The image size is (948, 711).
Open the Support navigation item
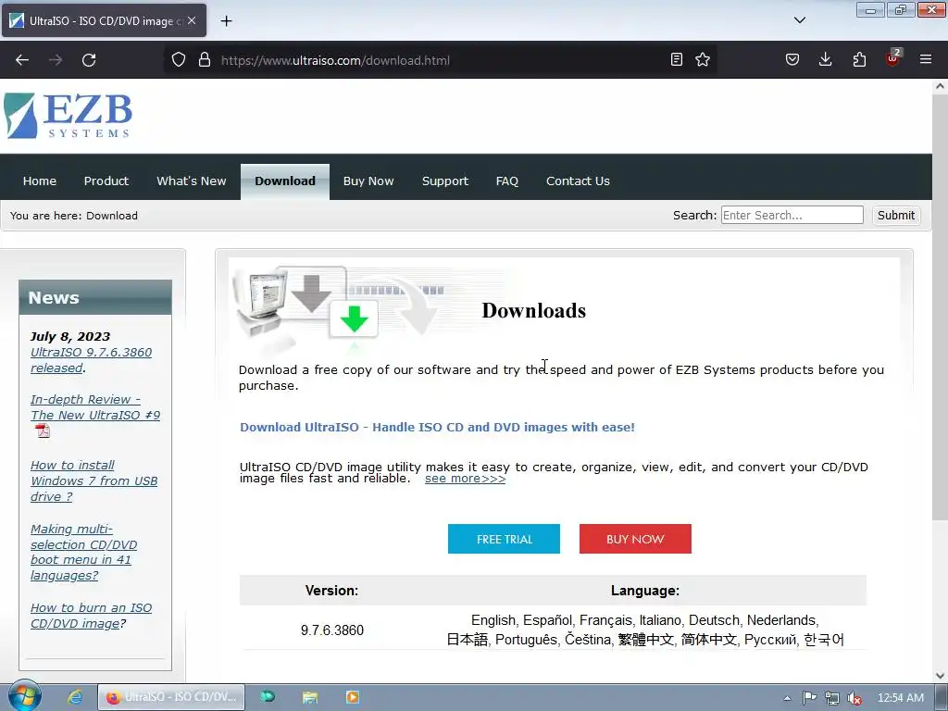[445, 181]
